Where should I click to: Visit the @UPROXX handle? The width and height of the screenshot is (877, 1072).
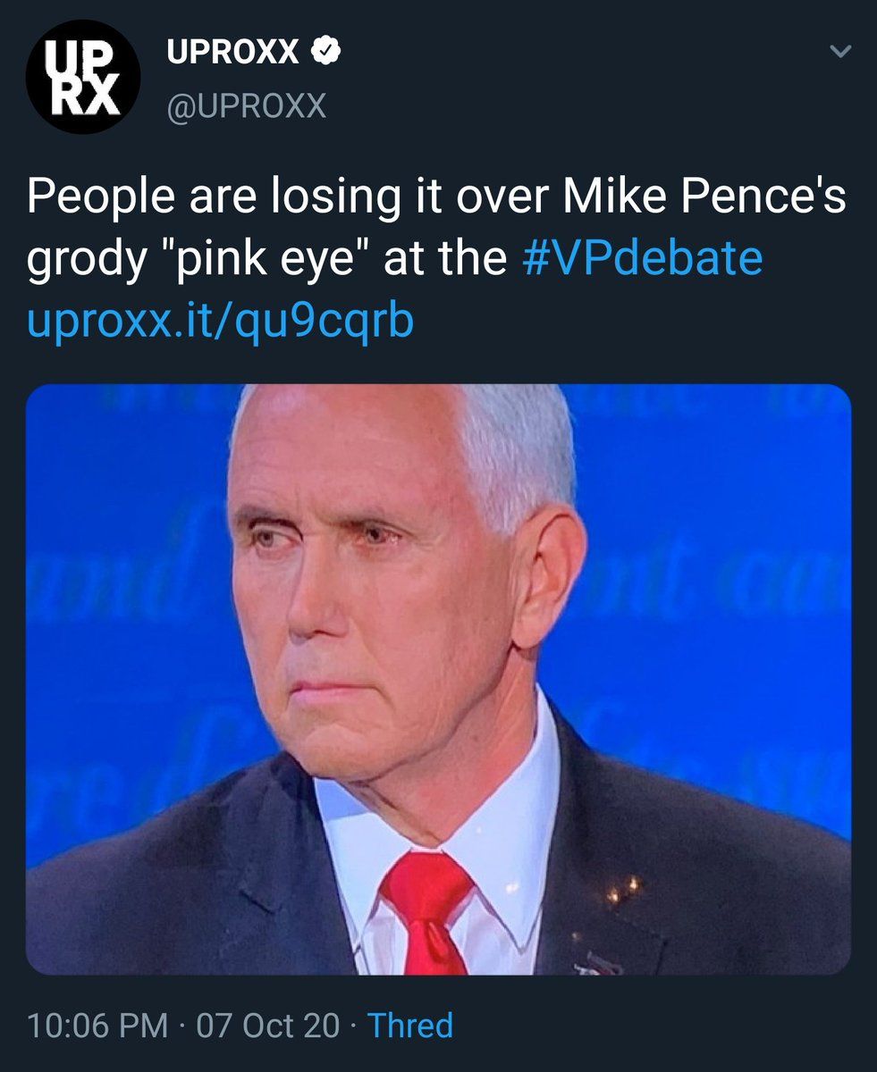[247, 107]
